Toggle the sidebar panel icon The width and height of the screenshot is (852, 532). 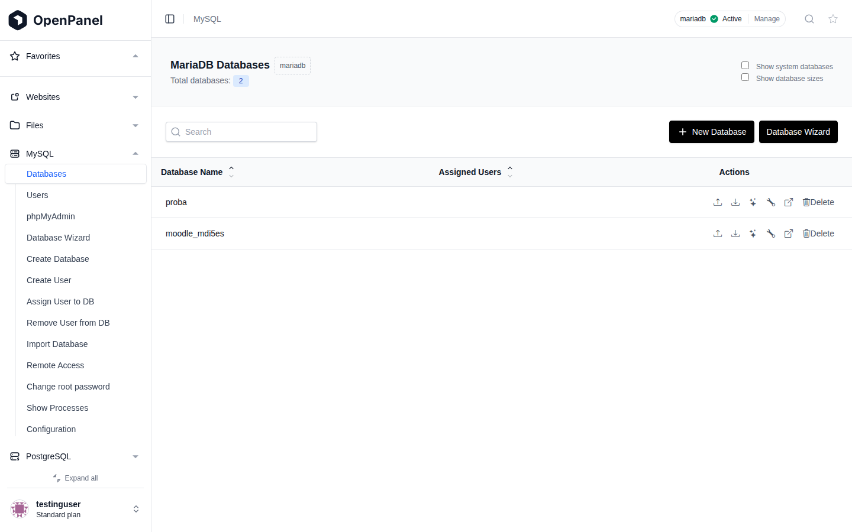click(170, 19)
